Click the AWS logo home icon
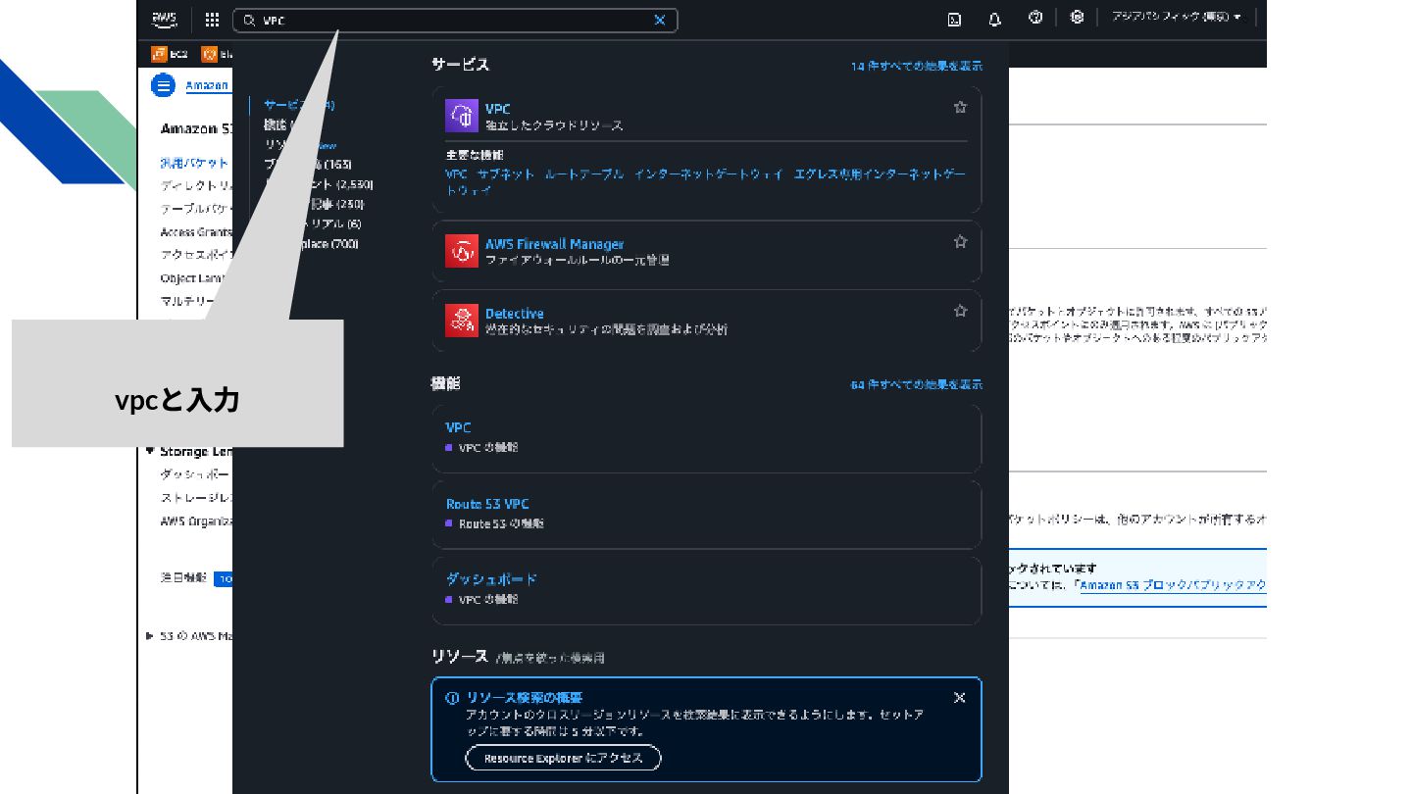This screenshot has height=794, width=1412. [164, 20]
